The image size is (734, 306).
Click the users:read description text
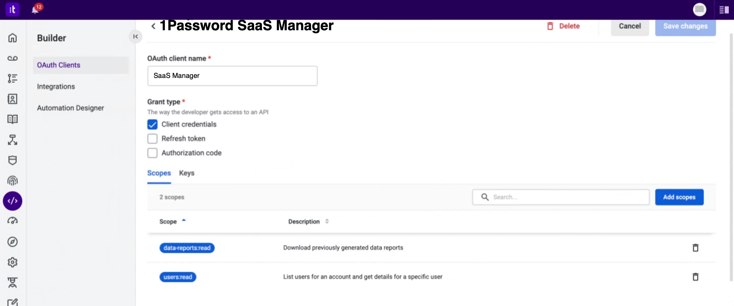(x=363, y=277)
